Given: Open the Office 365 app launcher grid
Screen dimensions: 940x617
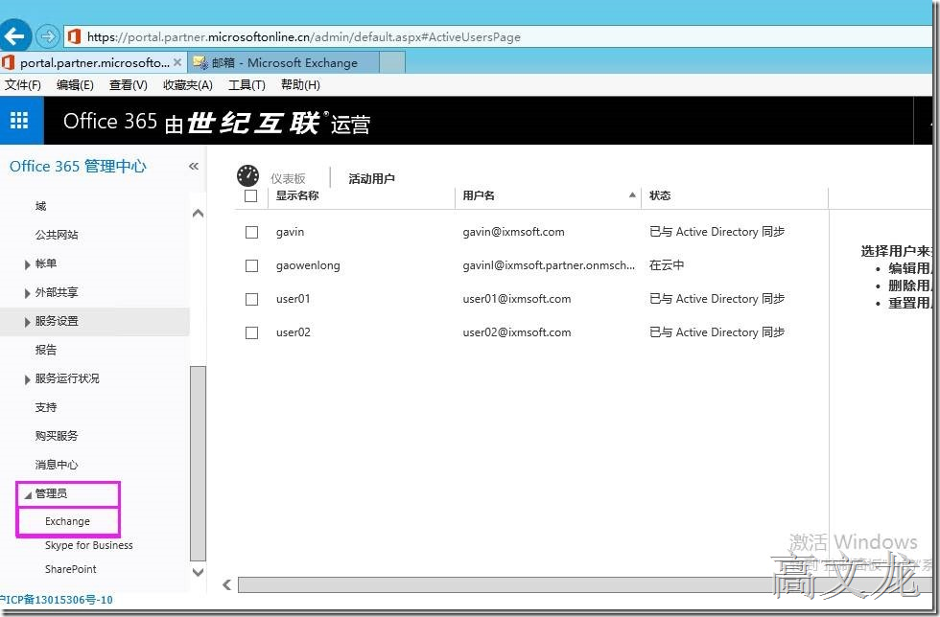Looking at the screenshot, I should (x=19, y=121).
